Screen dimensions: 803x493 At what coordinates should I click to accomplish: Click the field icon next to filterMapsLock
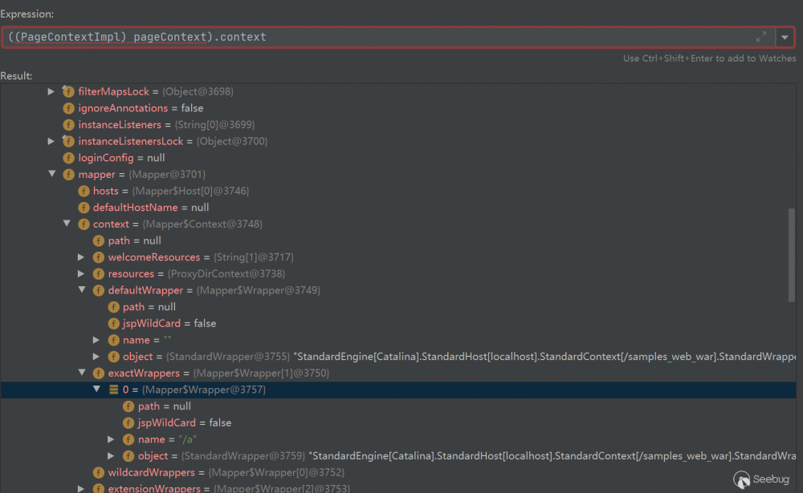[68, 91]
